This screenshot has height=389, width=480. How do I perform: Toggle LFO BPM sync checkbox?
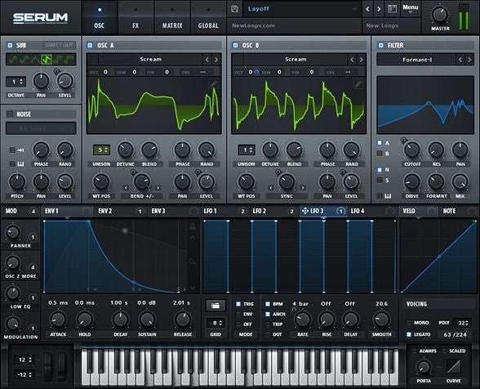coord(268,304)
